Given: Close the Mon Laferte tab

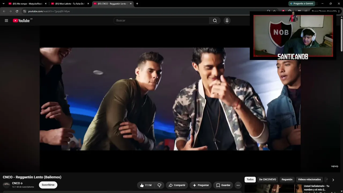Looking at the screenshot, I should coord(88,4).
